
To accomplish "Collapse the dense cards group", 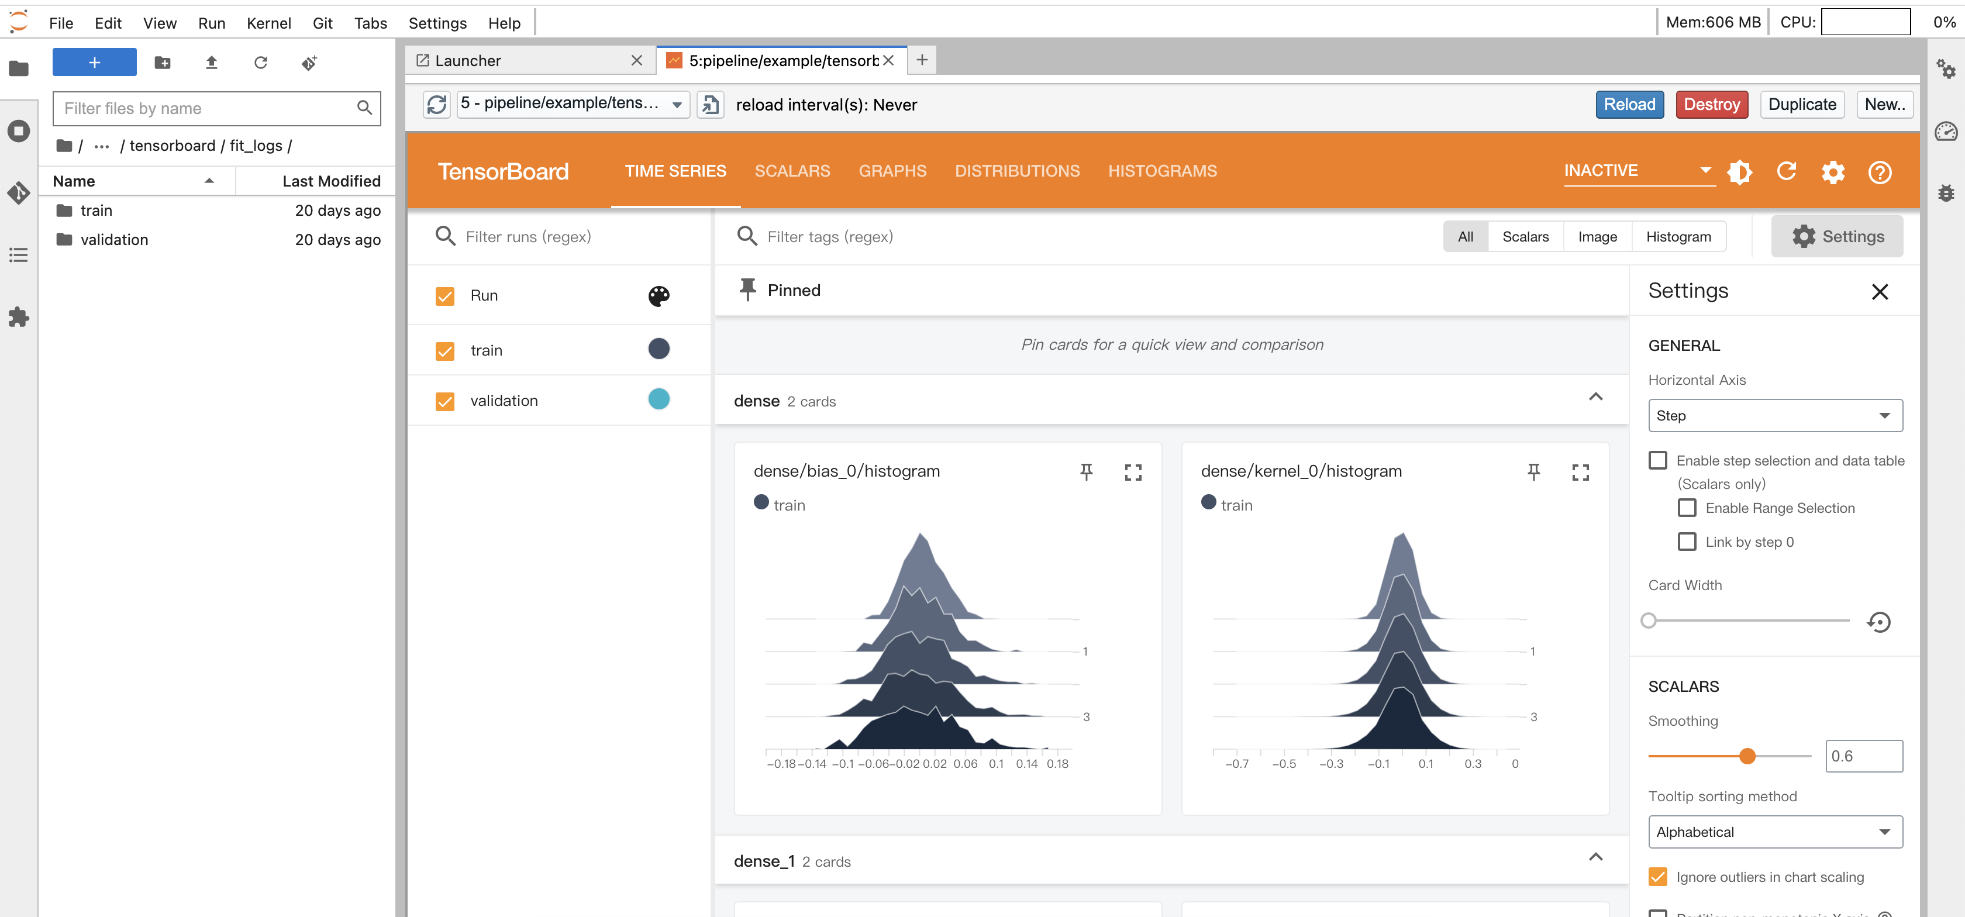I will 1595,397.
